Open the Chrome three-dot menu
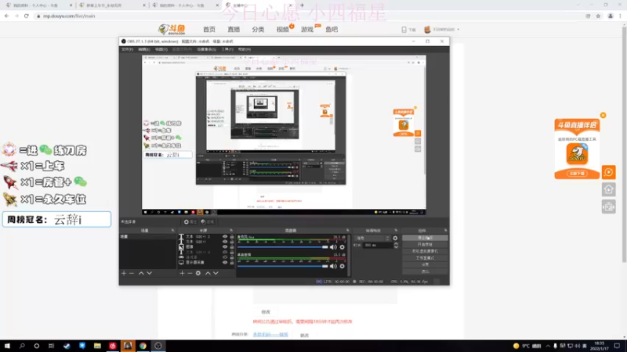627x352 pixels. [x=620, y=16]
